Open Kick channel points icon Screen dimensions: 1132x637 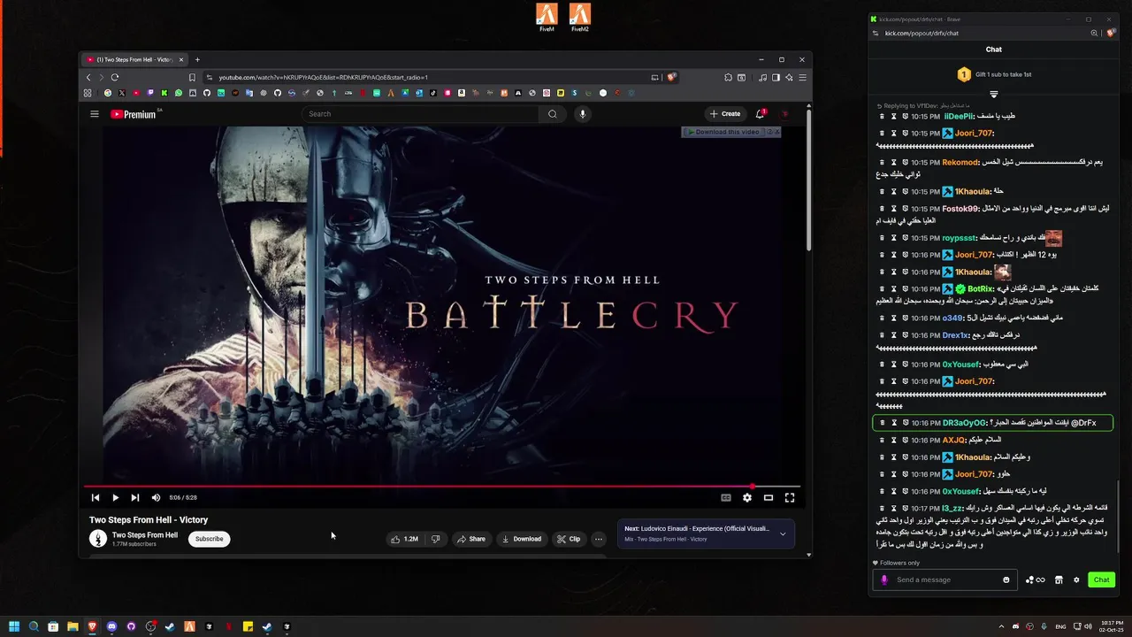[1035, 580]
